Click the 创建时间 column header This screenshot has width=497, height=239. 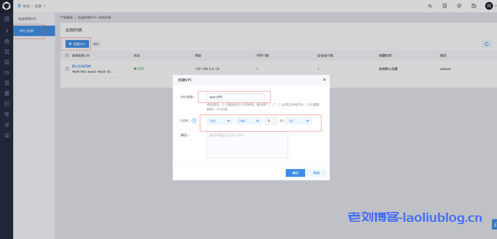(x=385, y=55)
